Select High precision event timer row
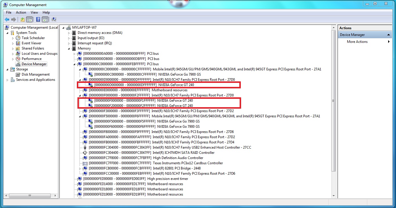The width and height of the screenshot is (396, 208). pos(135,179)
